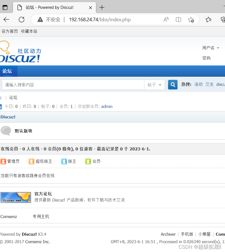Image resolution: width=225 pixels, height=252 pixels.
Task: Click the home breadcrumb icon
Action: 1,97
